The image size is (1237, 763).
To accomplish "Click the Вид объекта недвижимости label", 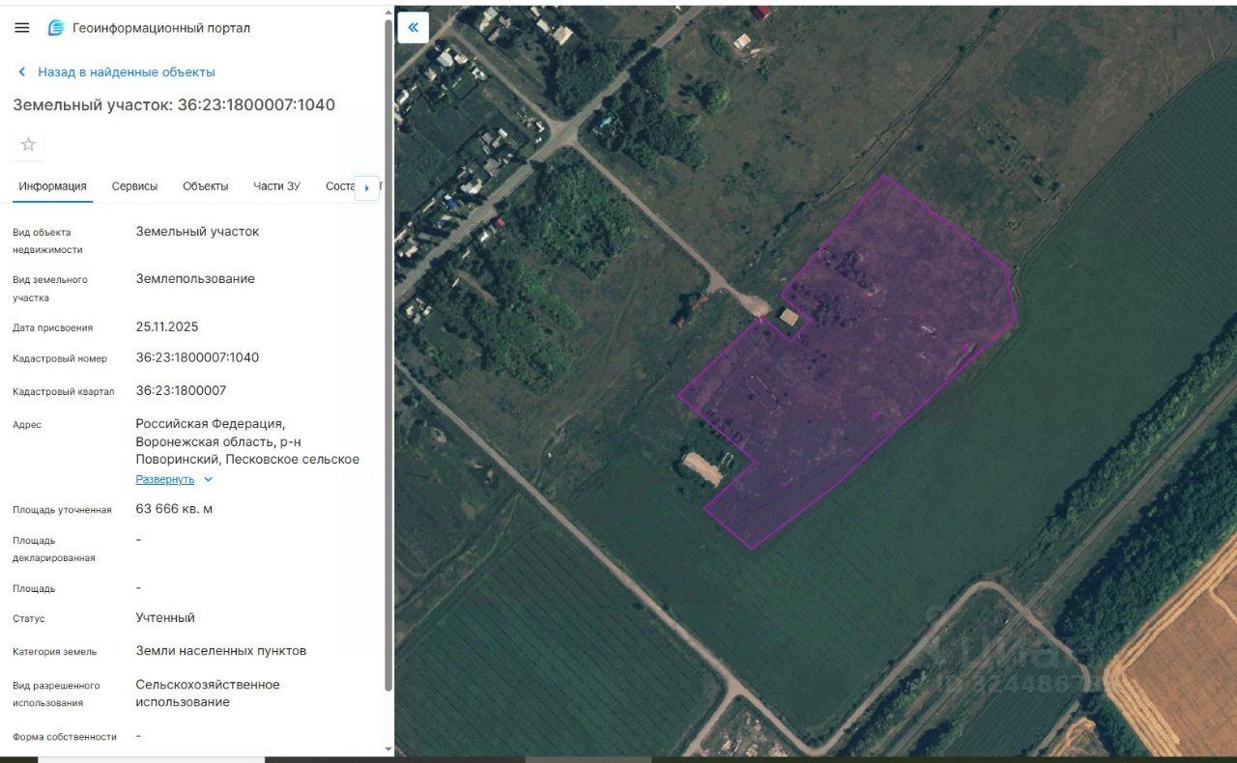I will pos(47,240).
